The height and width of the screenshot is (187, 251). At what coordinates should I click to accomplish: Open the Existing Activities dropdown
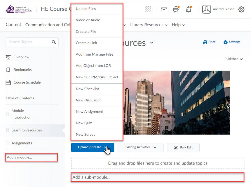tap(140, 147)
